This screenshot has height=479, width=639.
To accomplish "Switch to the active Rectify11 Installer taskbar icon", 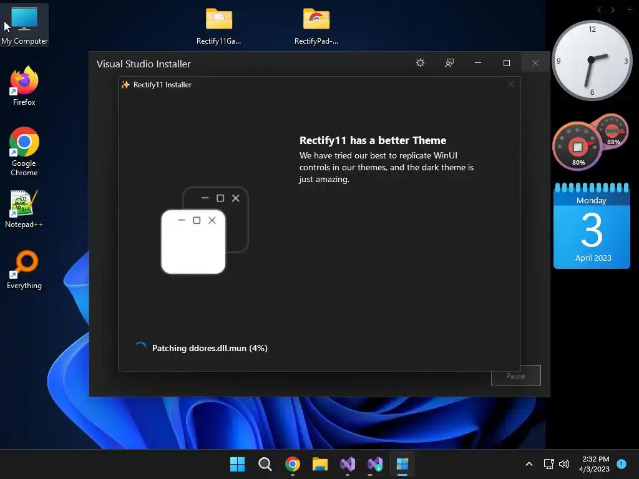I will coord(402,464).
